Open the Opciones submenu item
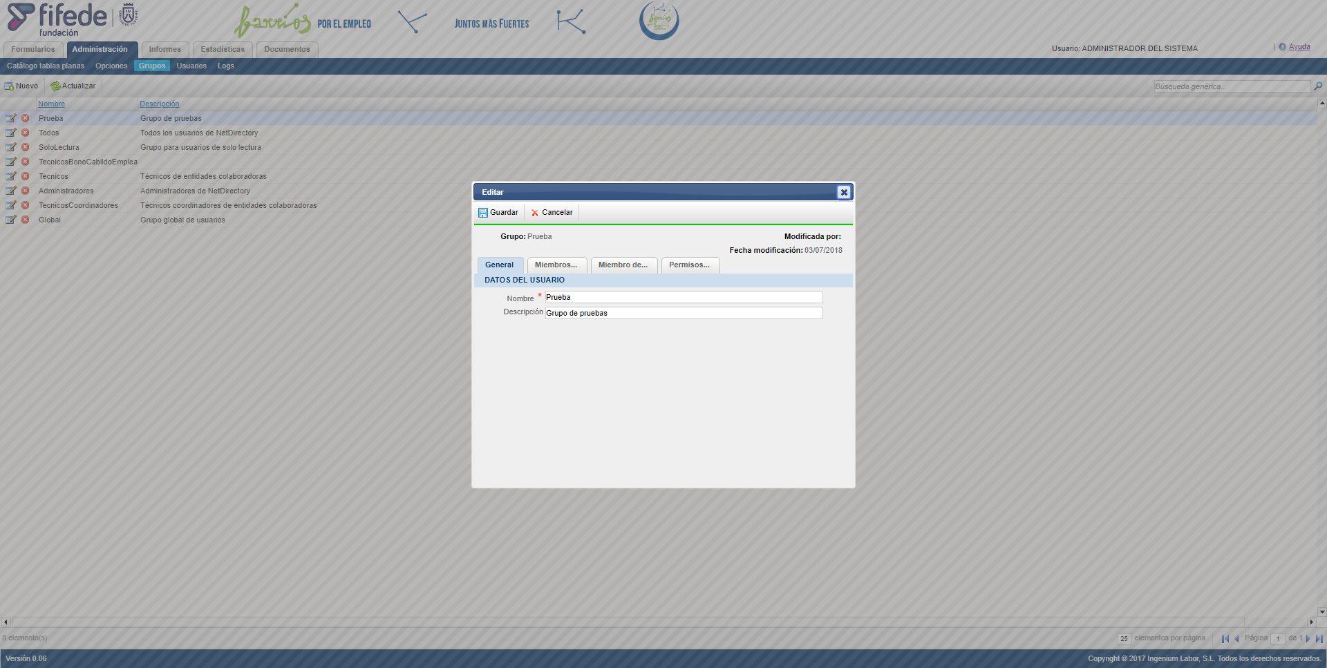 (x=111, y=66)
